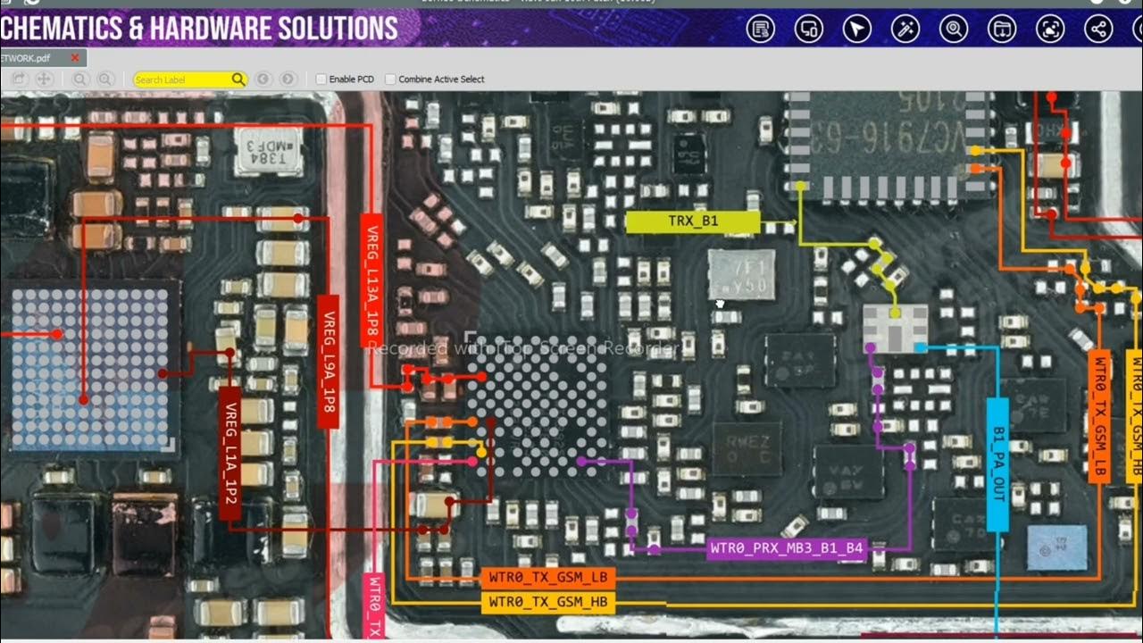Toggle Combine Active Select checkbox
The width and height of the screenshot is (1143, 643).
tap(390, 79)
